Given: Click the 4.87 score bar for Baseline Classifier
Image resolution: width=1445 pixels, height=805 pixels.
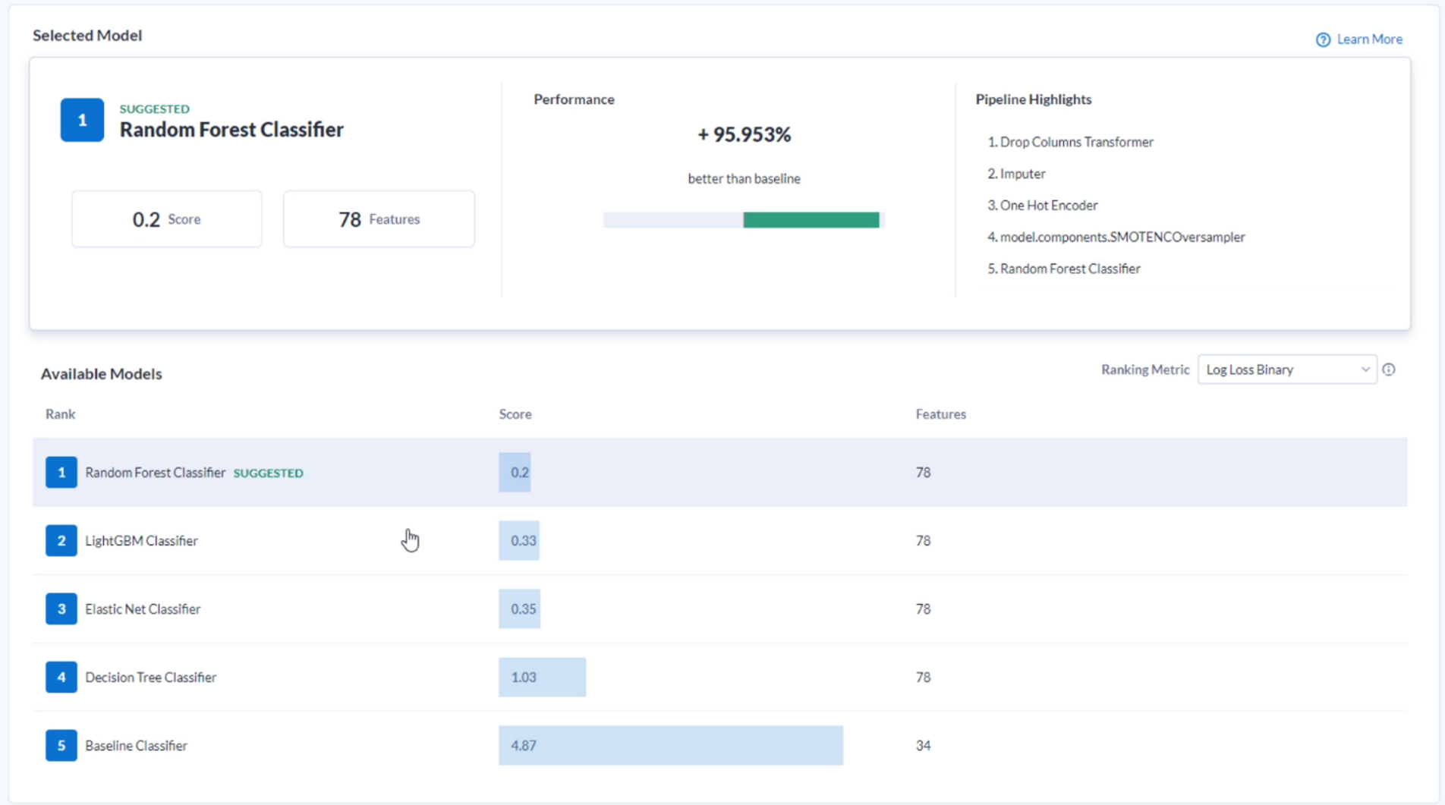Looking at the screenshot, I should coord(671,745).
